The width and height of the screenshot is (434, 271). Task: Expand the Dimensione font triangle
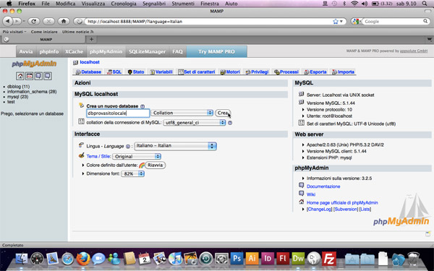tap(82, 173)
